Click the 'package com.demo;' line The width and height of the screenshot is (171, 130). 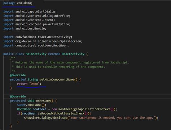pyautogui.click(x=18, y=3)
